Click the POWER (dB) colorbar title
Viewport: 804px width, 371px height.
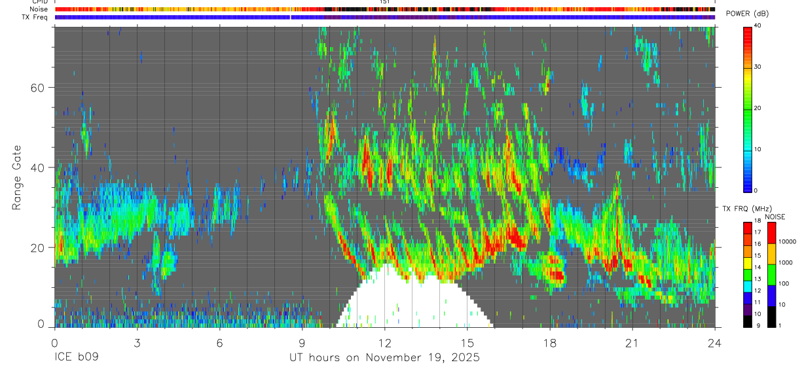[748, 14]
